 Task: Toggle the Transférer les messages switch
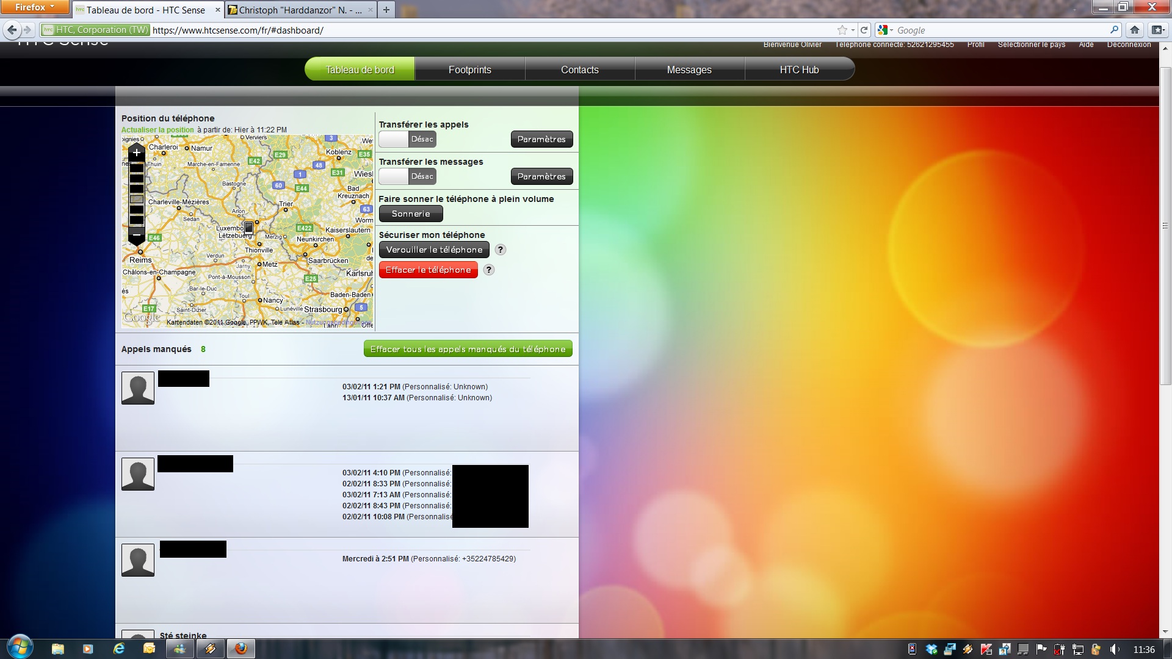(407, 176)
